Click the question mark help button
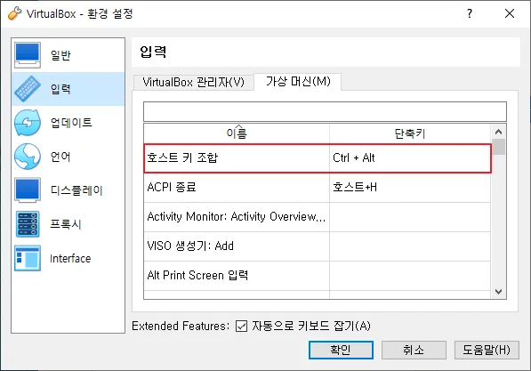Viewport: 531px width, 371px height. point(470,13)
